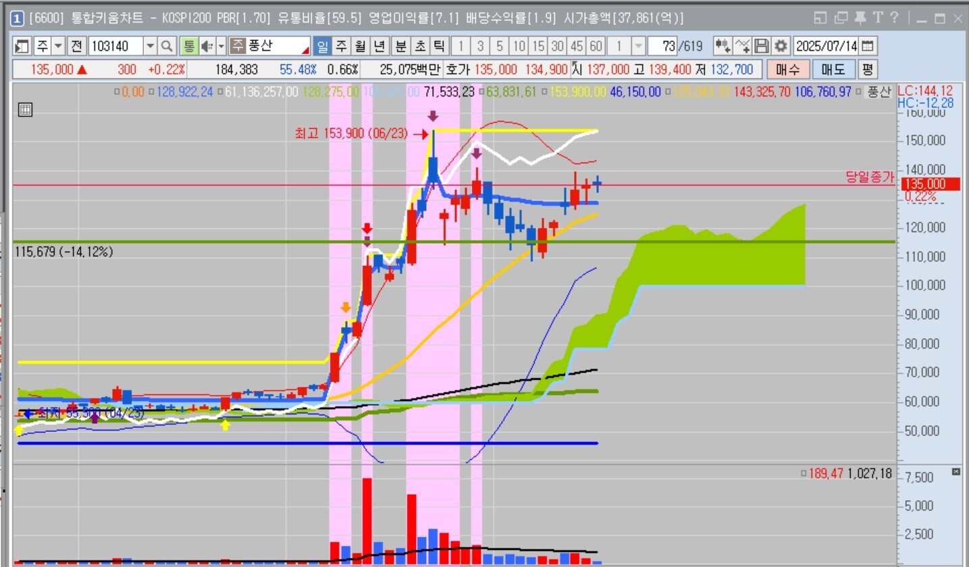Click the 평 button
The width and height of the screenshot is (969, 567).
tap(867, 69)
